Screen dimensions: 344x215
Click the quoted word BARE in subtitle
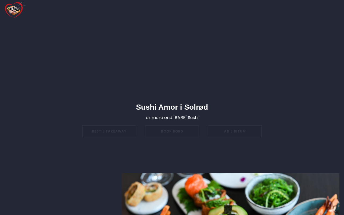[x=180, y=117]
